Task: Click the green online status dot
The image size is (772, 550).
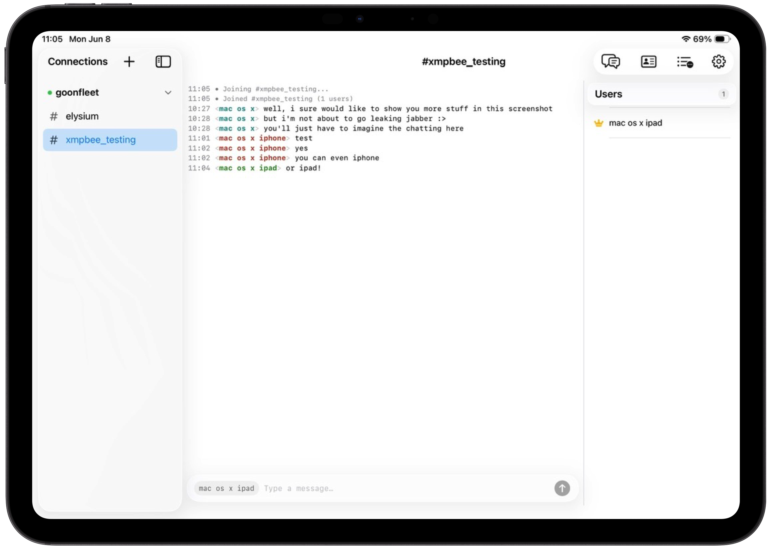Action: pos(50,92)
